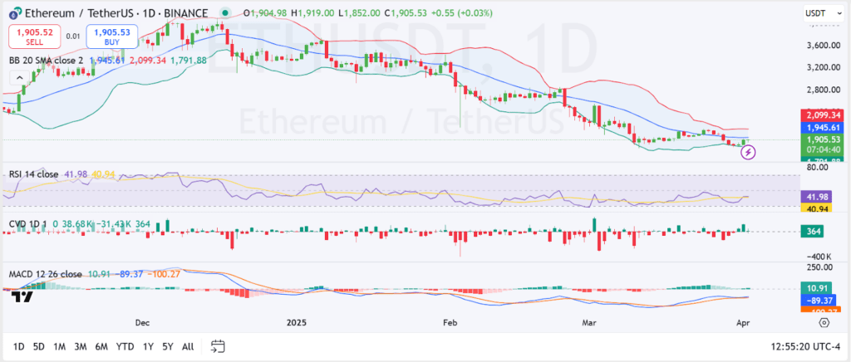Open chart settings gear icon

pos(824,323)
